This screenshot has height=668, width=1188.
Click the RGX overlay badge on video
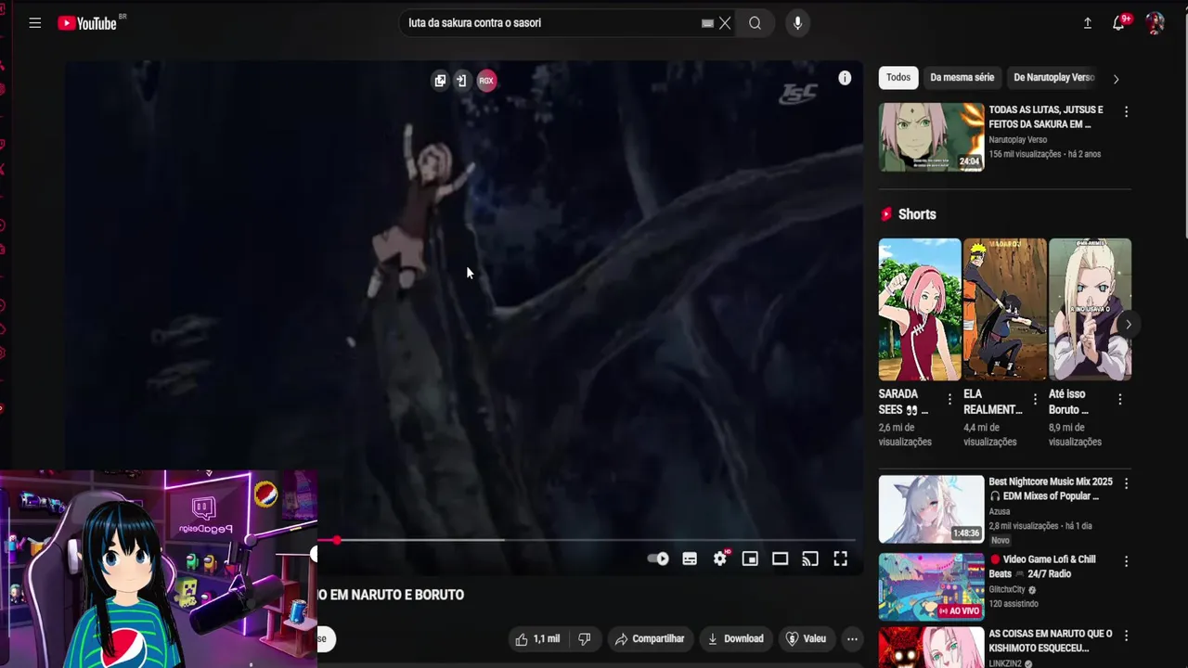tap(486, 81)
